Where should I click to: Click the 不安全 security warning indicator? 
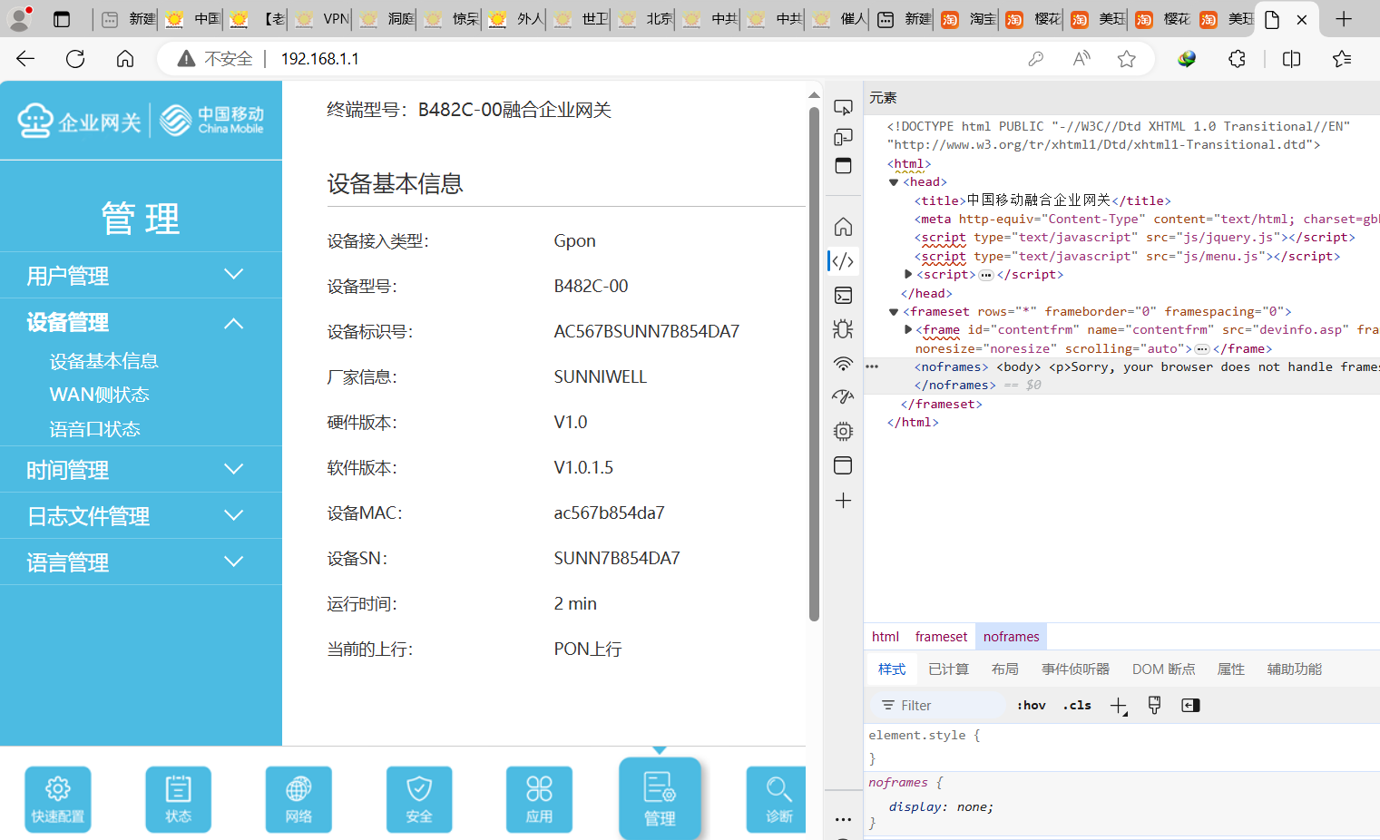(x=216, y=59)
